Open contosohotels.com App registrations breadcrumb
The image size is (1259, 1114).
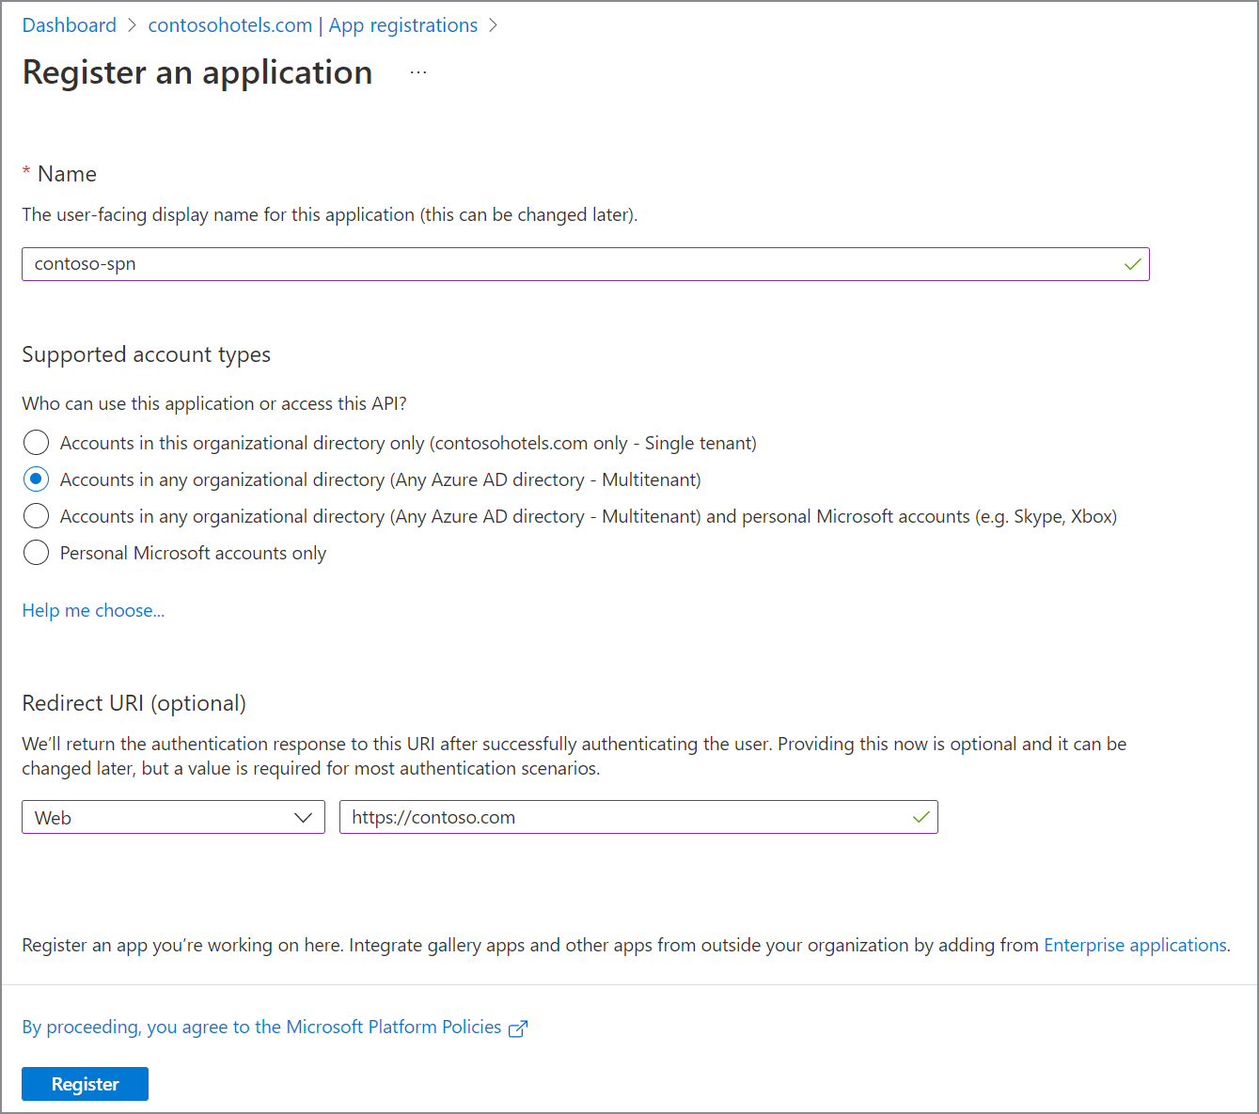pos(313,25)
